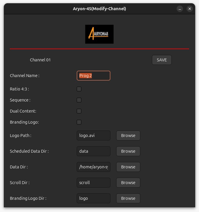Click the 'Data Dir :' label
Viewport: 199px width, 212px height.
19,167
